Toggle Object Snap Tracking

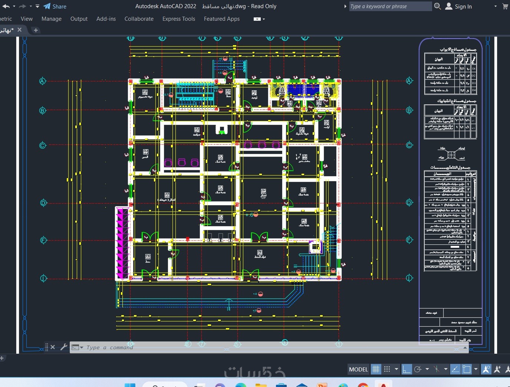455,369
